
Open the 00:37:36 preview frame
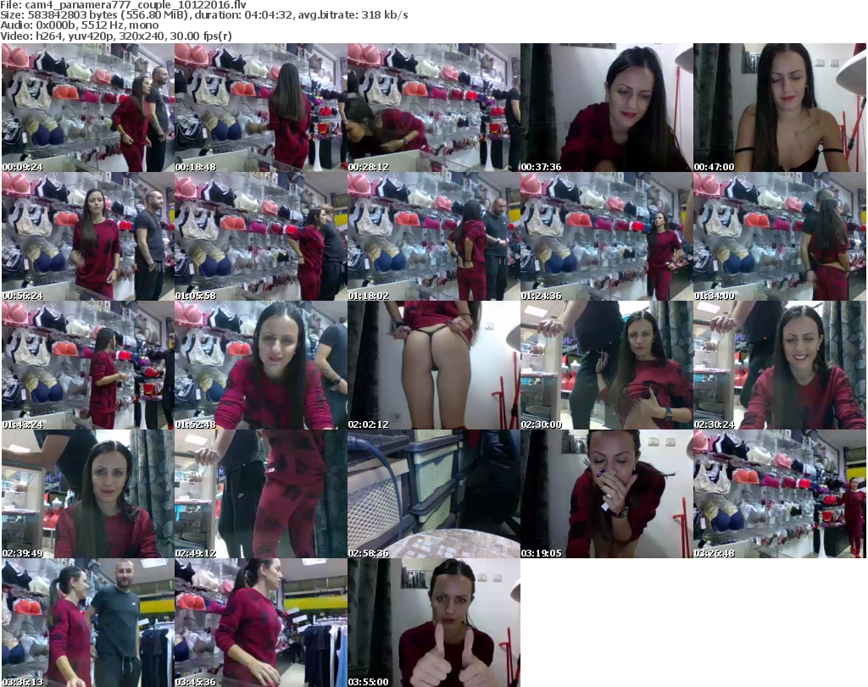click(x=607, y=108)
